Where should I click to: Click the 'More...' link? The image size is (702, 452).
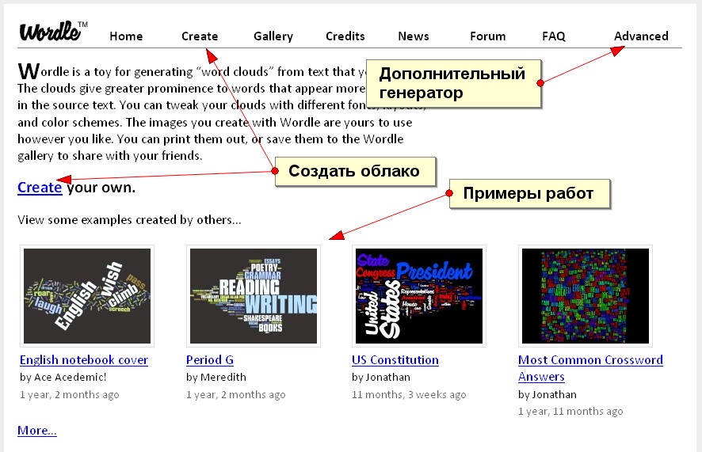[x=37, y=431]
